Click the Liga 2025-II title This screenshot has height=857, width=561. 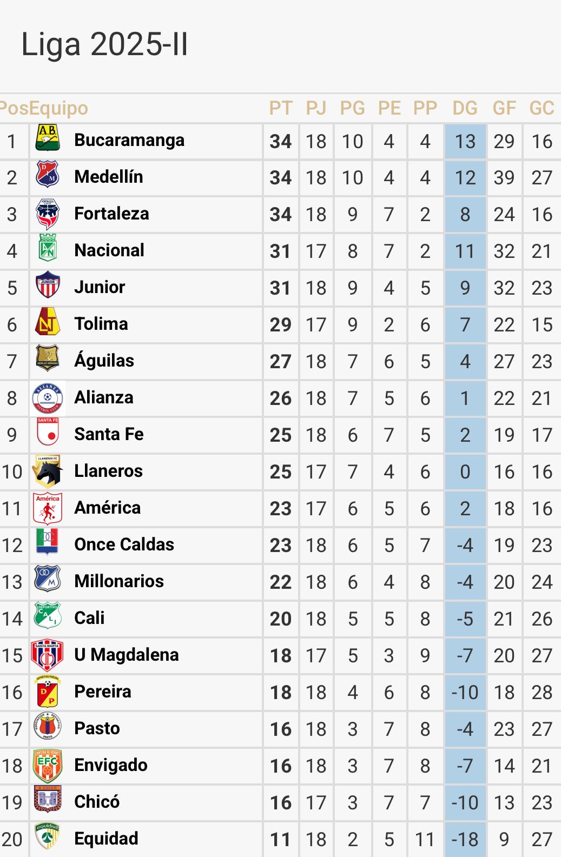pos(104,44)
